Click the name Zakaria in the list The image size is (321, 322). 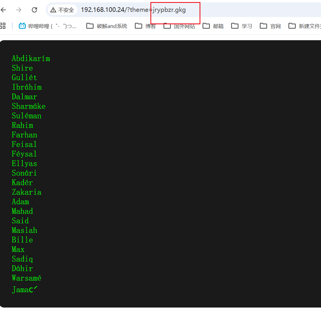click(x=27, y=192)
